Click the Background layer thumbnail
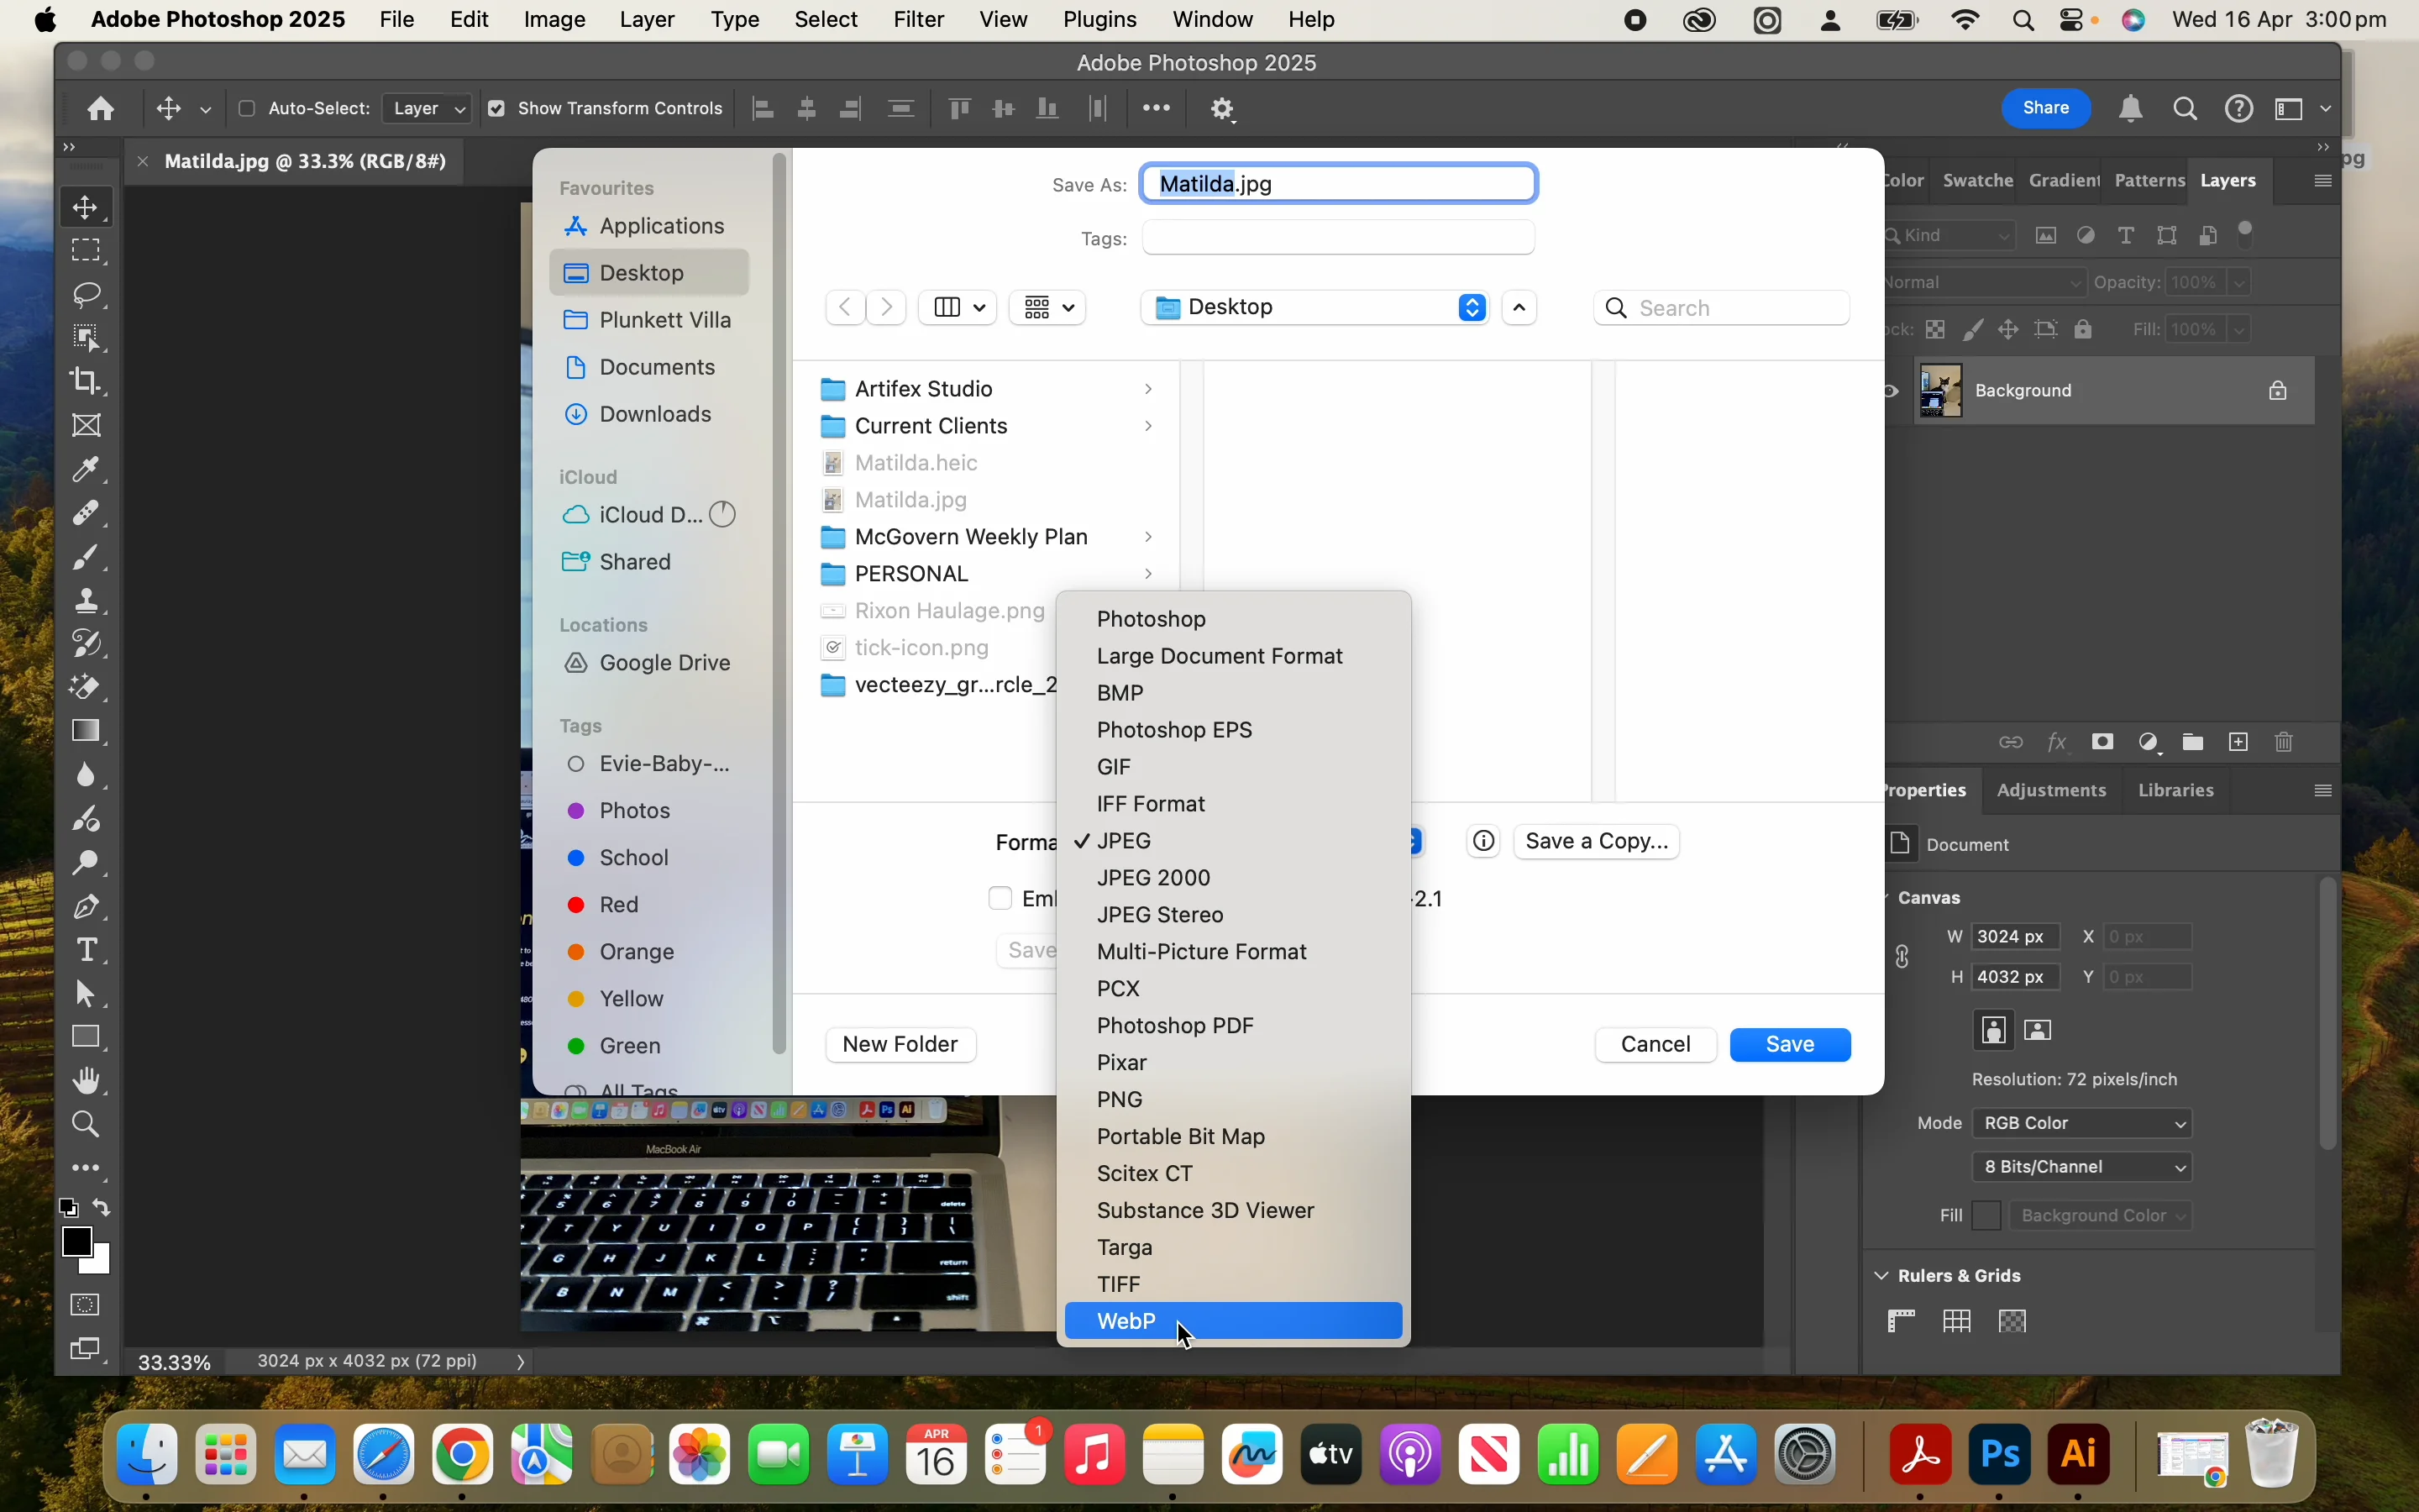 (1940, 390)
